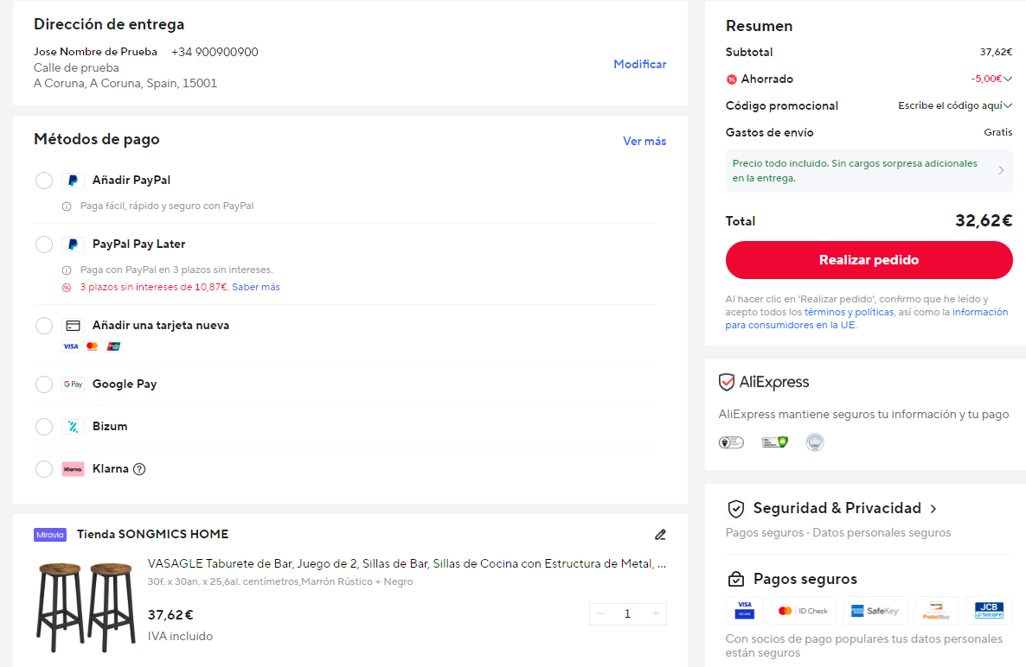Viewport: 1026px width, 667px height.
Task: Select Google Pay radio button
Action: [x=44, y=384]
